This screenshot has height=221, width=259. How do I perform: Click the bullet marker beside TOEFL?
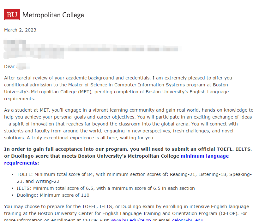[13, 174]
